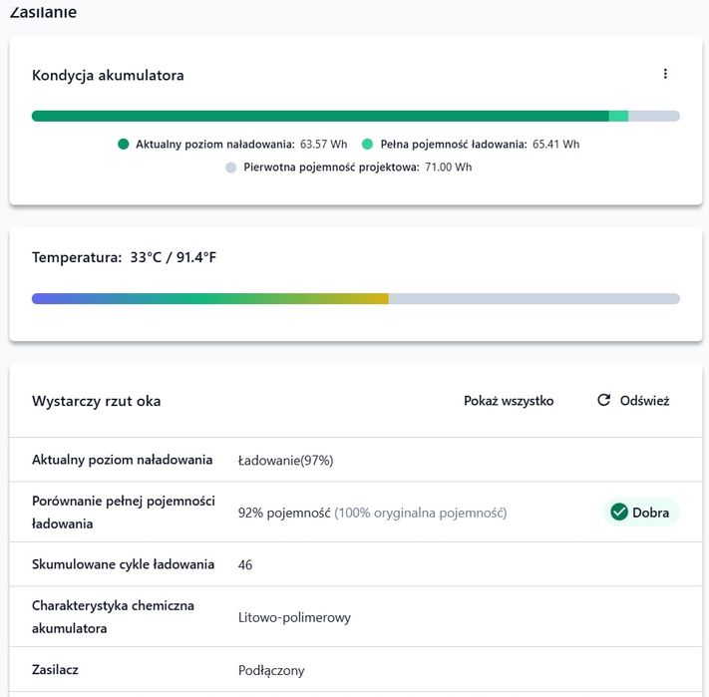The image size is (709, 697).
Task: Click the Wystarczy rzut oka section heading
Action: (96, 401)
